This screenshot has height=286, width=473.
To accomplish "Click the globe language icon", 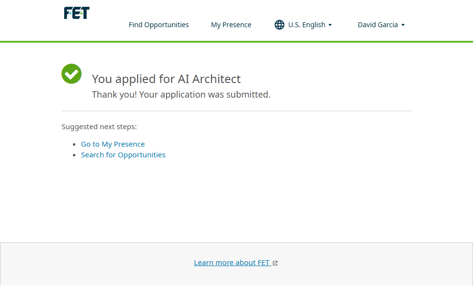I will click(x=280, y=25).
